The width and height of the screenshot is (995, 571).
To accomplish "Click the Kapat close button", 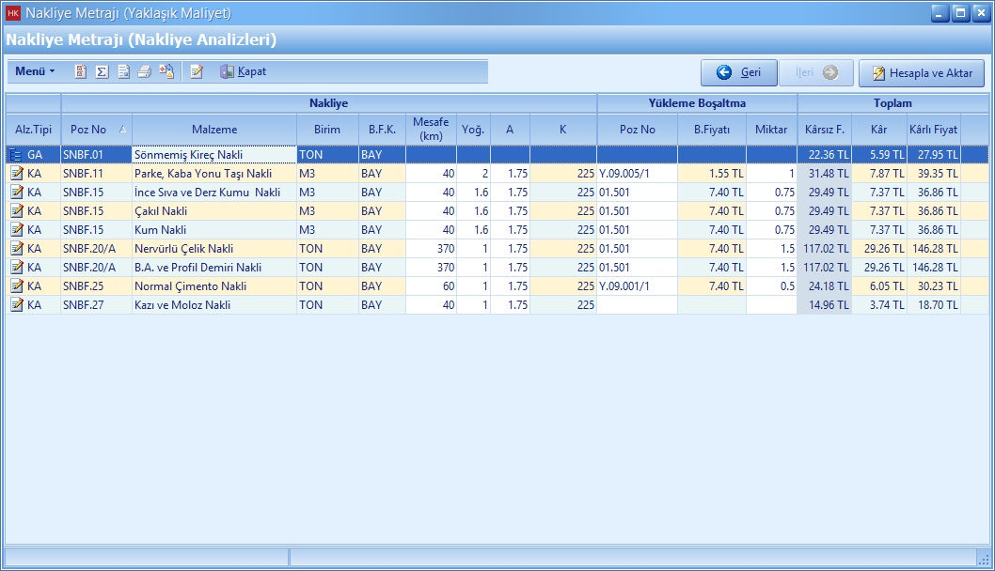I will tap(244, 71).
